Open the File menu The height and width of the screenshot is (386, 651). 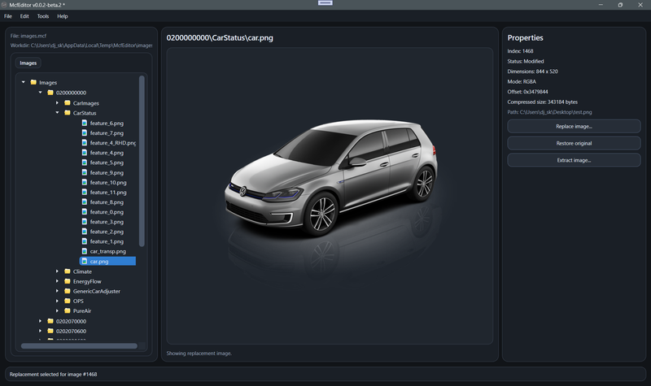8,16
